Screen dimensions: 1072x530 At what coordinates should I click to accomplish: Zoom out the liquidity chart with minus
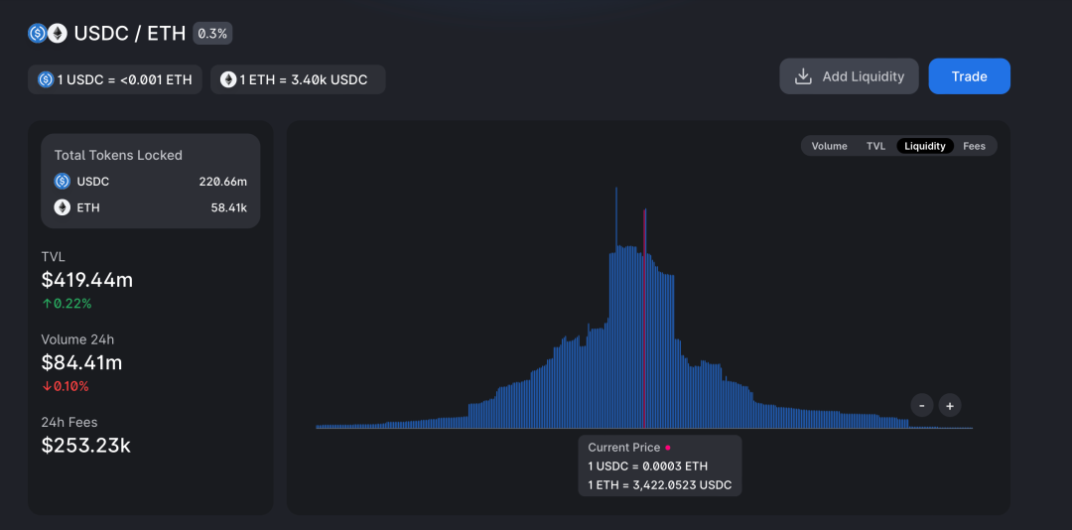[x=921, y=406]
